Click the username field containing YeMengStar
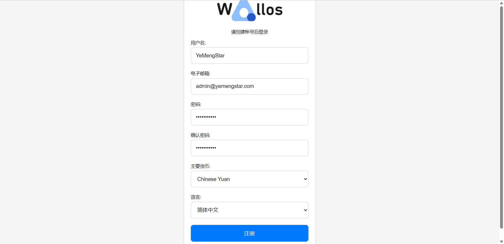 [249, 56]
